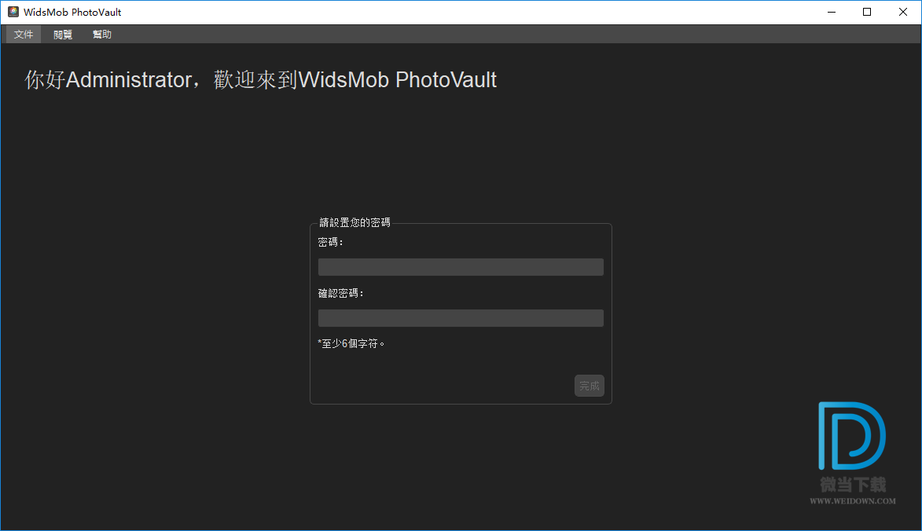Minimize the WidsMob PhotoVault window
Image resolution: width=922 pixels, height=531 pixels.
coord(832,12)
